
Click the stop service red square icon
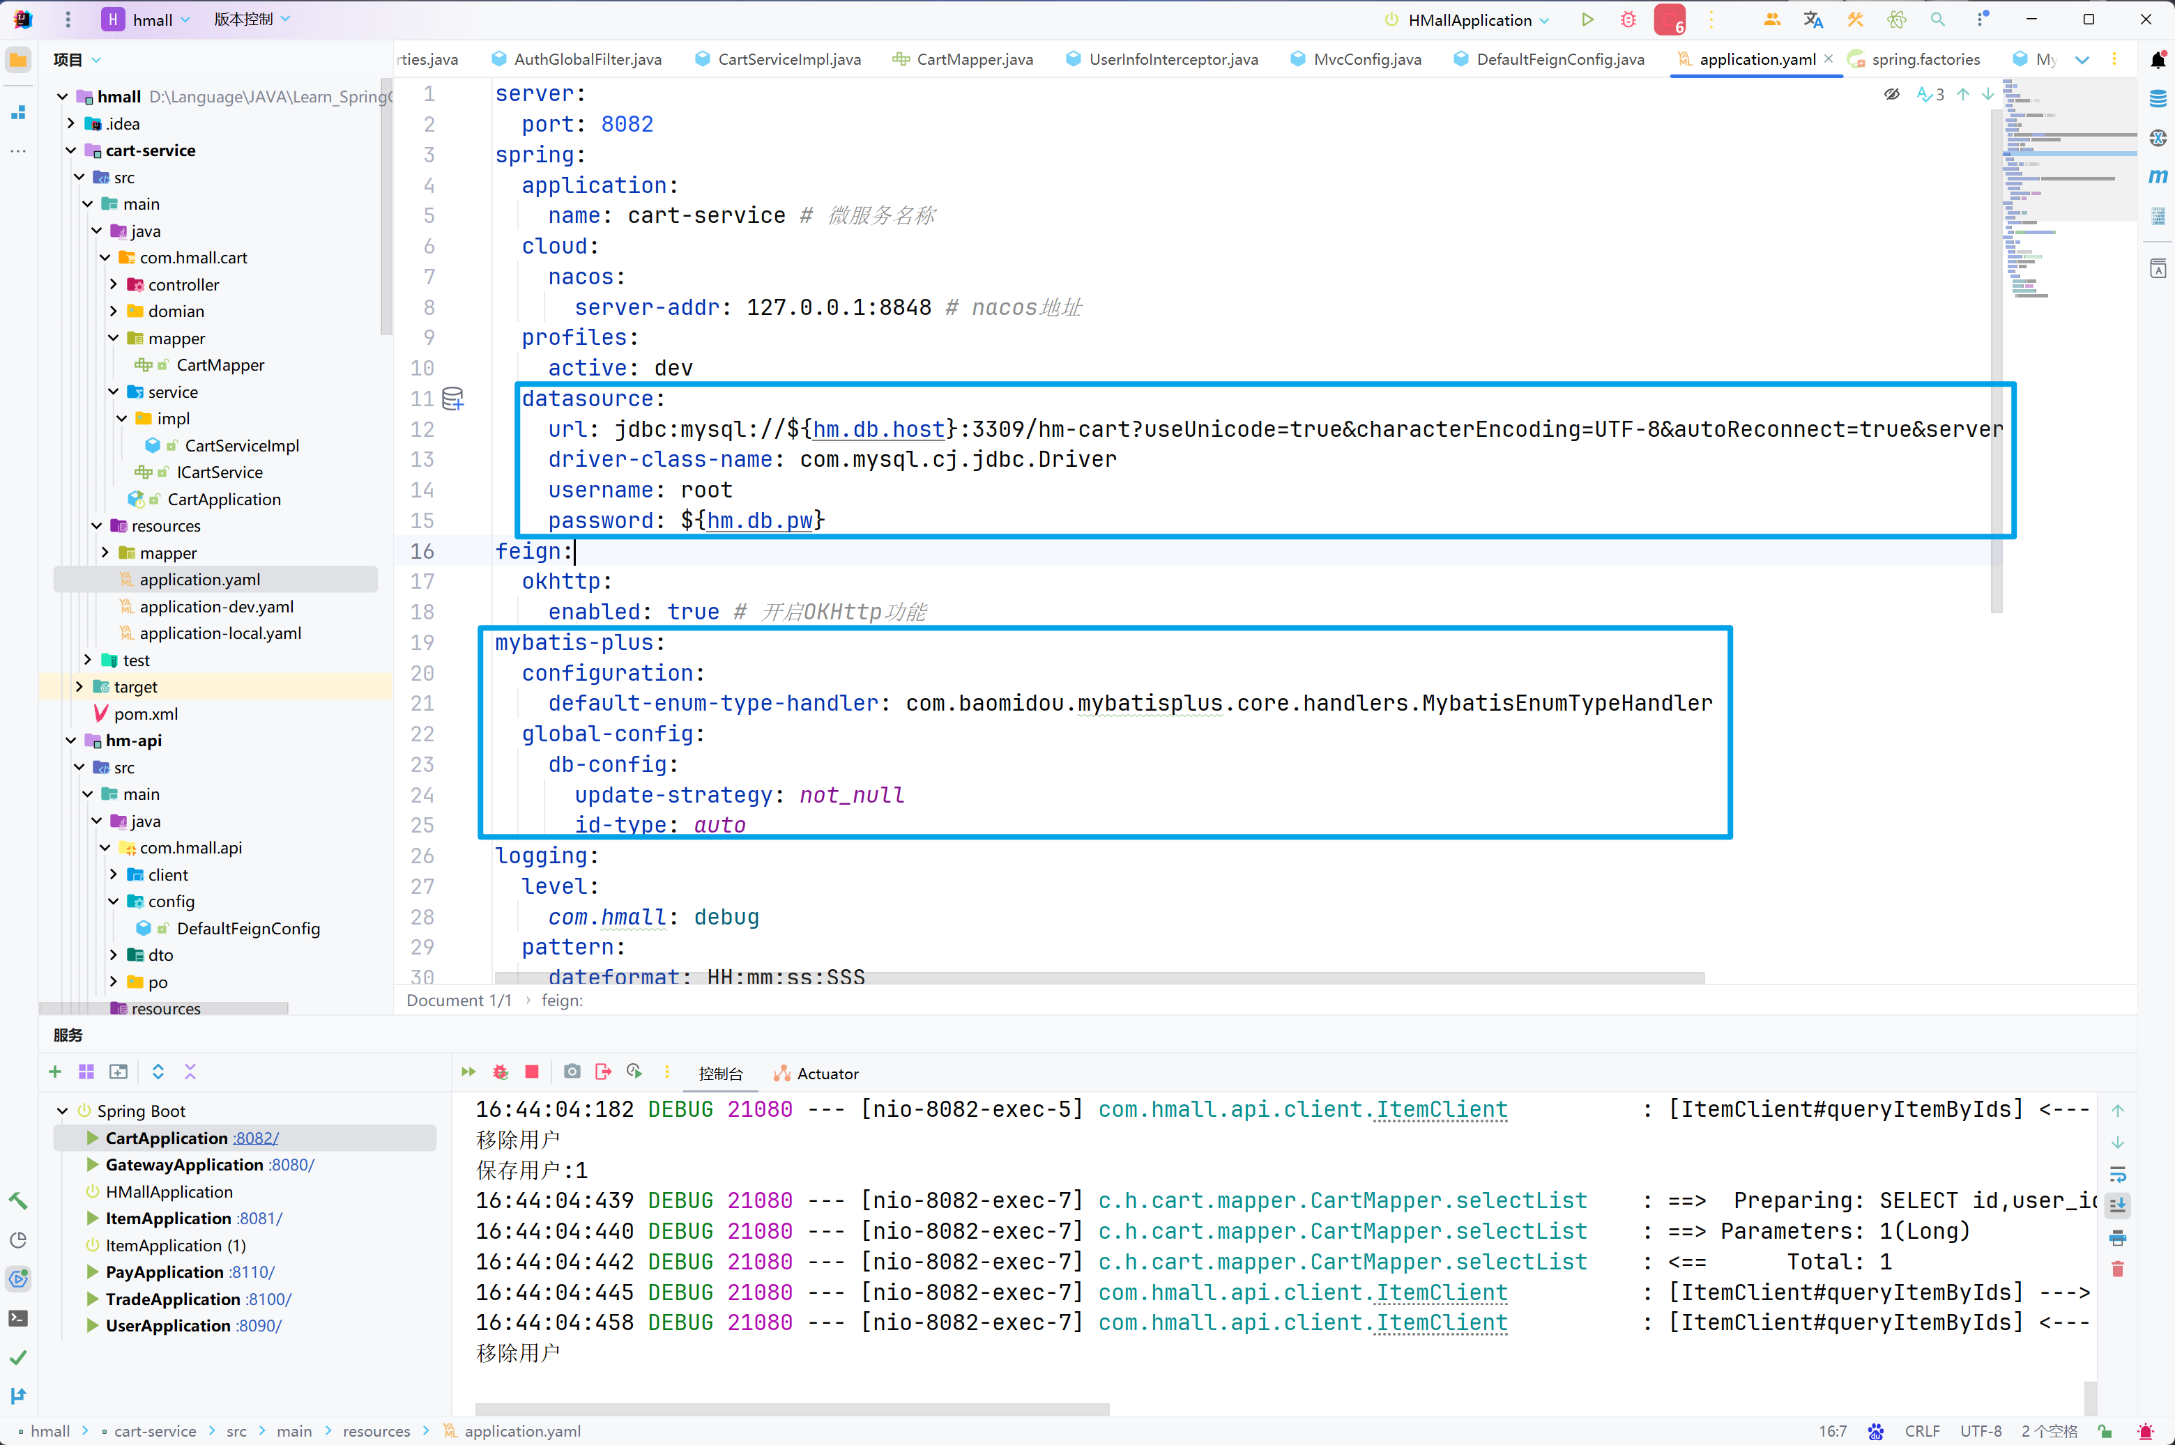pyautogui.click(x=532, y=1072)
